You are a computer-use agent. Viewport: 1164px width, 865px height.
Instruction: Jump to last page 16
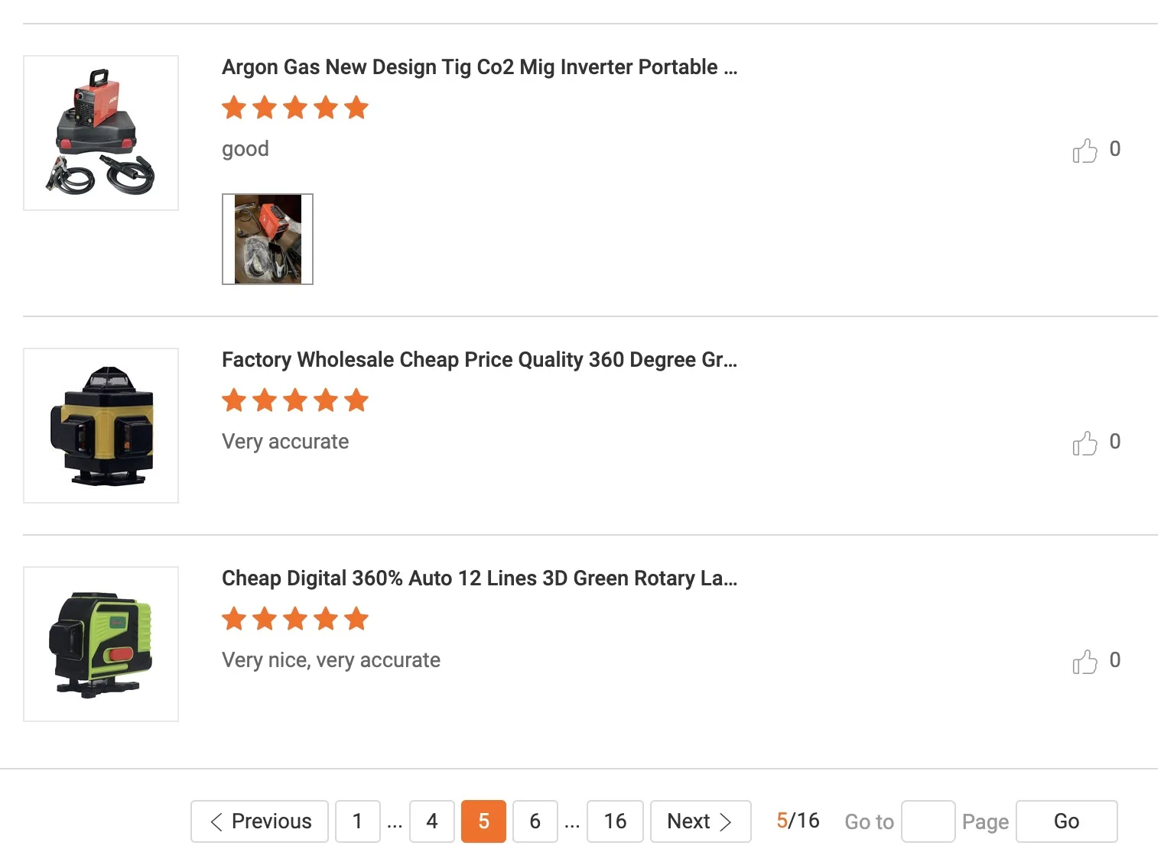pos(615,821)
